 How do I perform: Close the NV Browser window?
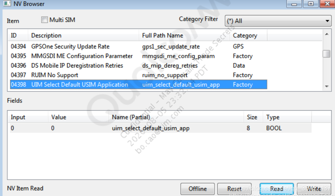click(327, 4)
